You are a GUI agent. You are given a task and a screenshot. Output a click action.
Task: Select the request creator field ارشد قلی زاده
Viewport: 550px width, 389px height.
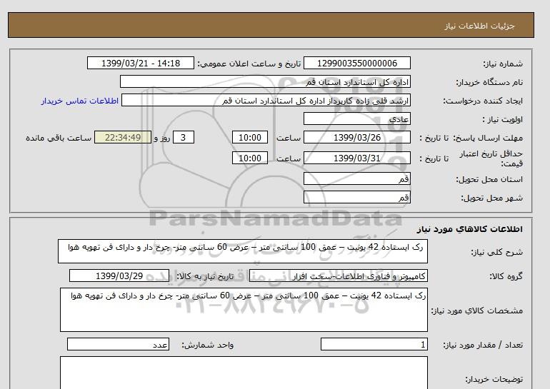click(266, 100)
